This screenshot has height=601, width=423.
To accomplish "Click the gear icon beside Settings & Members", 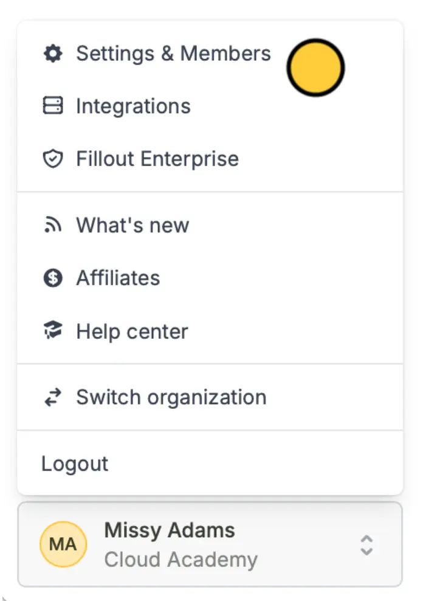I will tap(53, 54).
